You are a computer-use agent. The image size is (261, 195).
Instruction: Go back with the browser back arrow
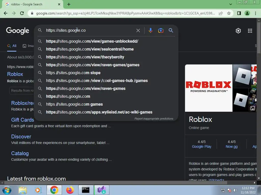pyautogui.click(x=6, y=13)
